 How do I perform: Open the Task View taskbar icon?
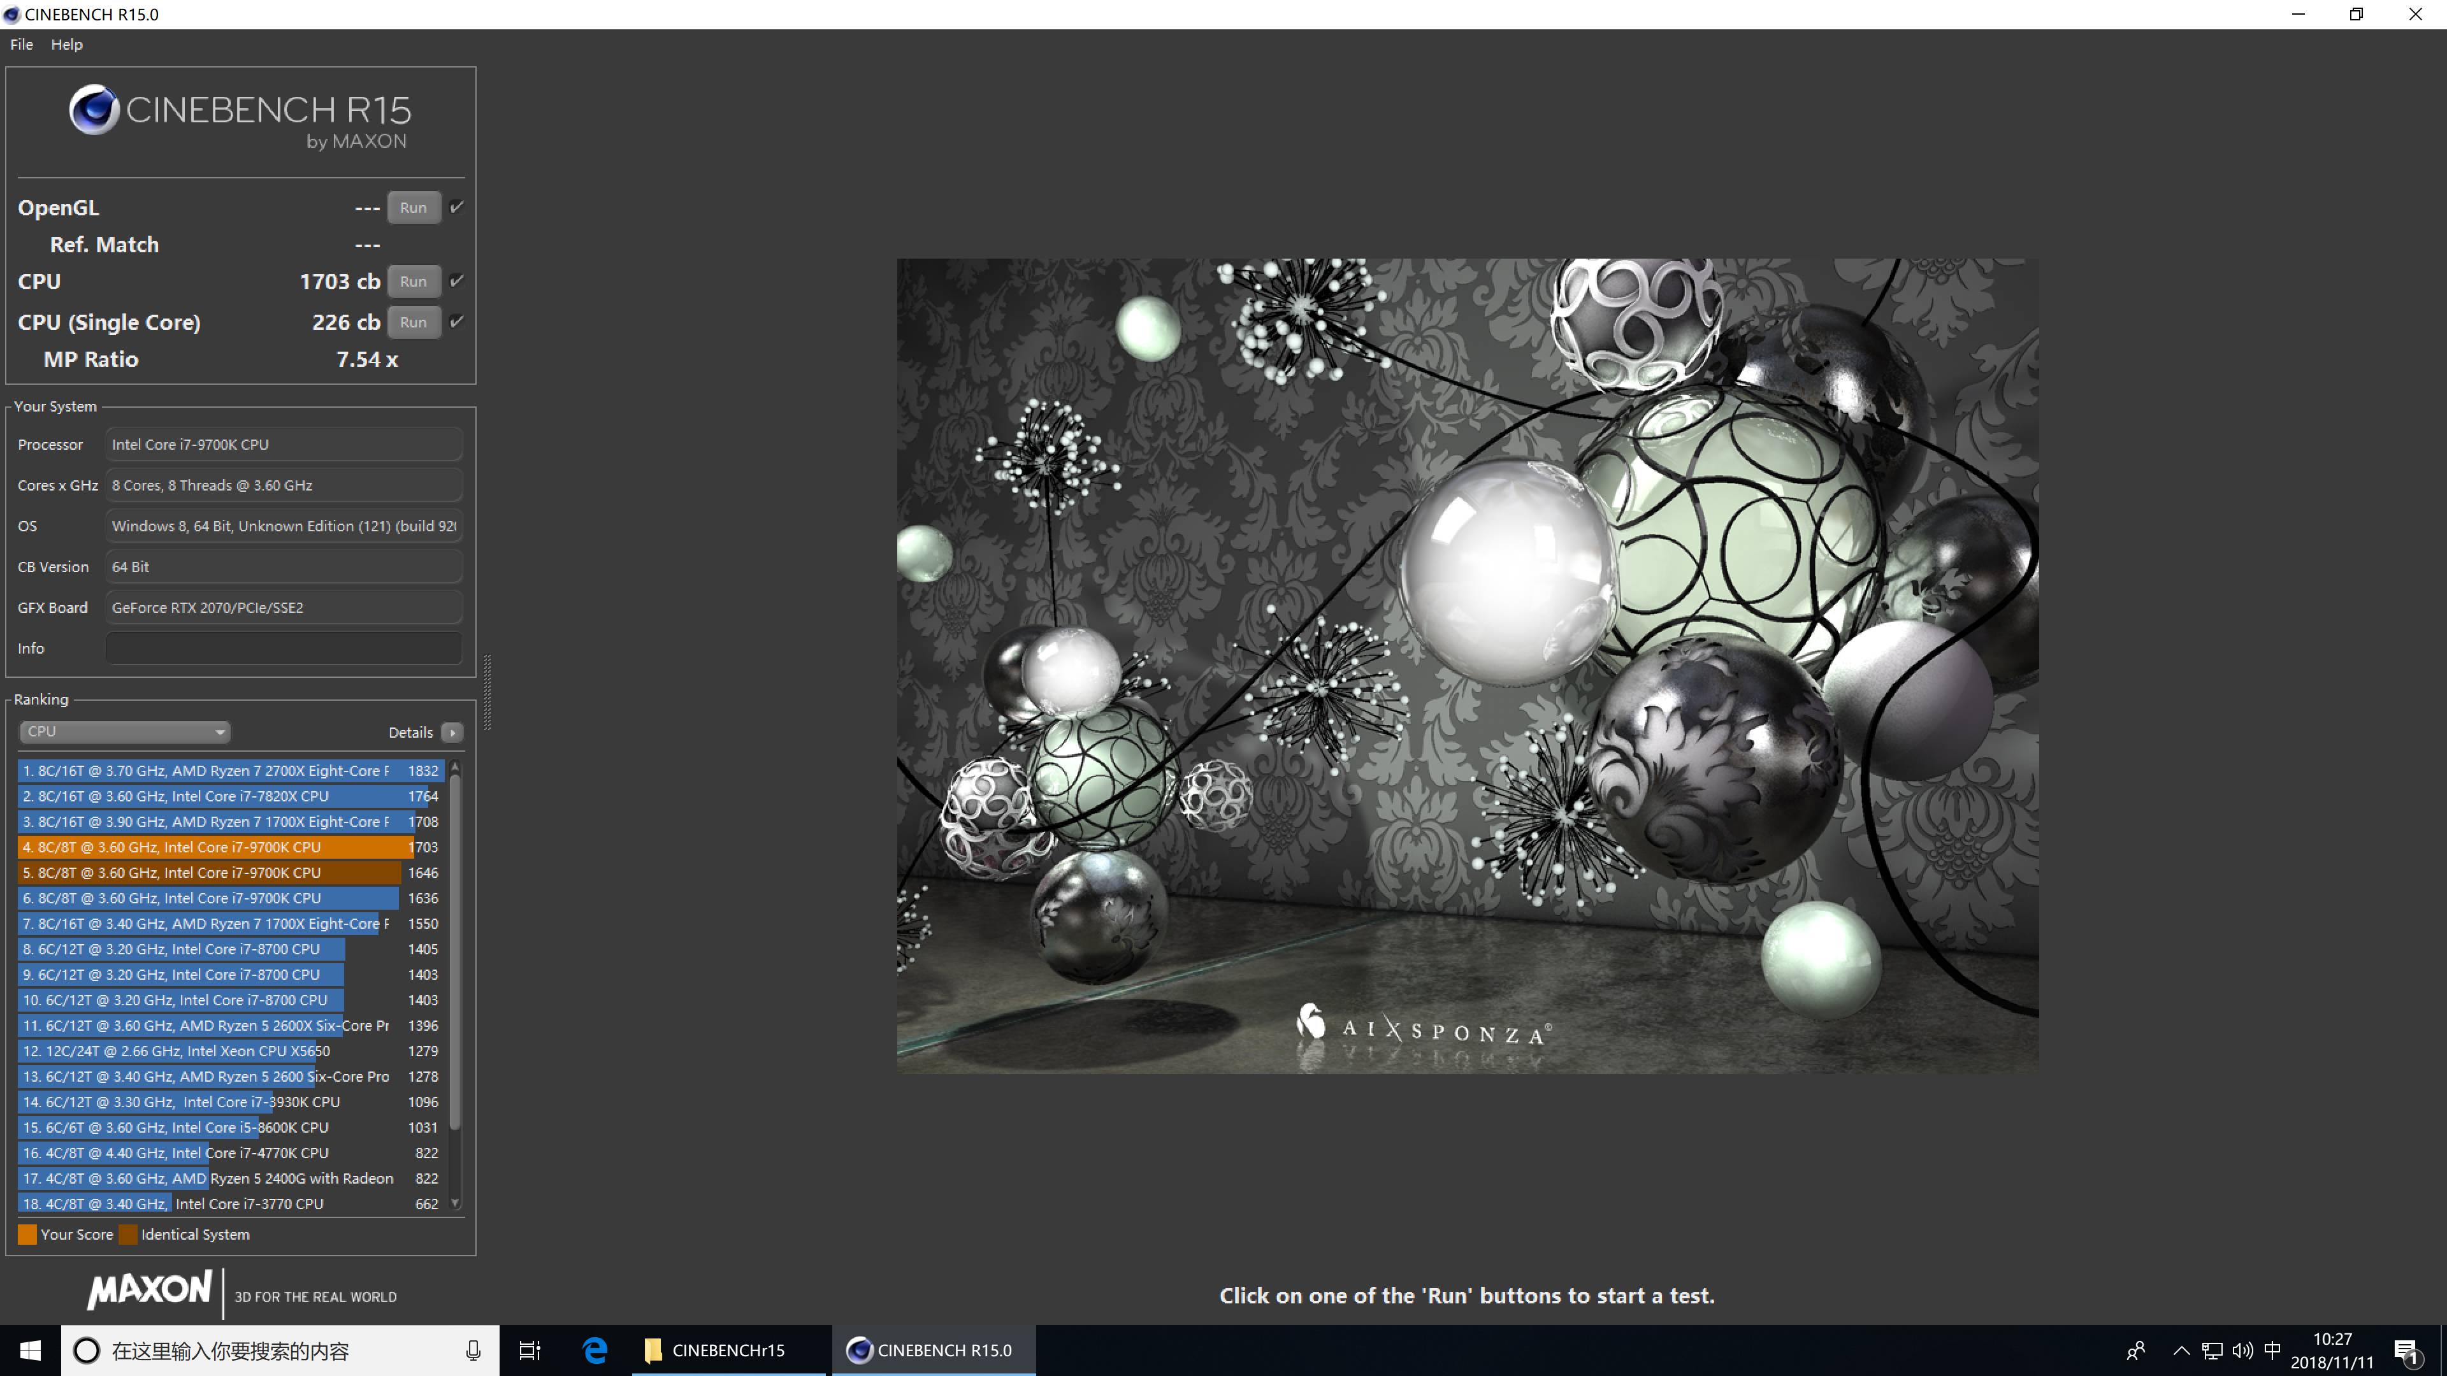(x=529, y=1349)
